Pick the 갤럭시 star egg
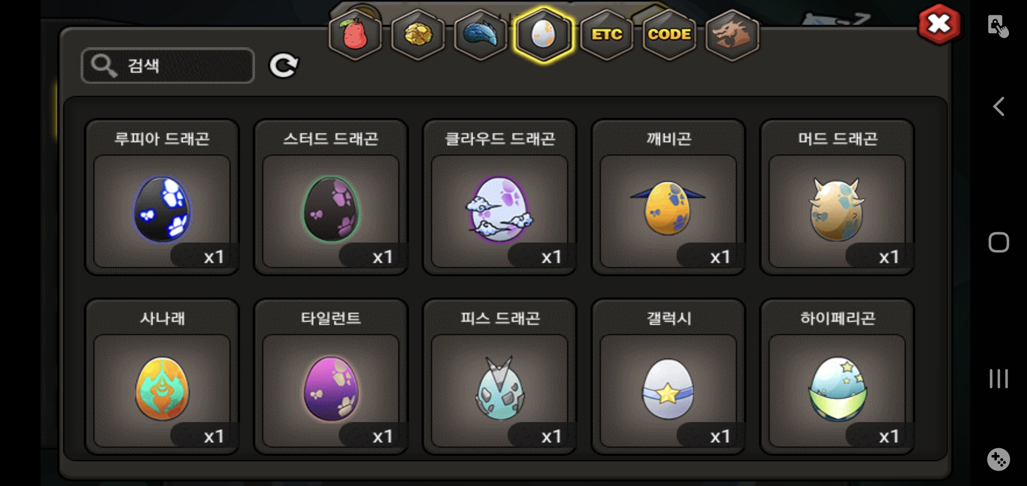This screenshot has height=486, width=1027. (668, 377)
